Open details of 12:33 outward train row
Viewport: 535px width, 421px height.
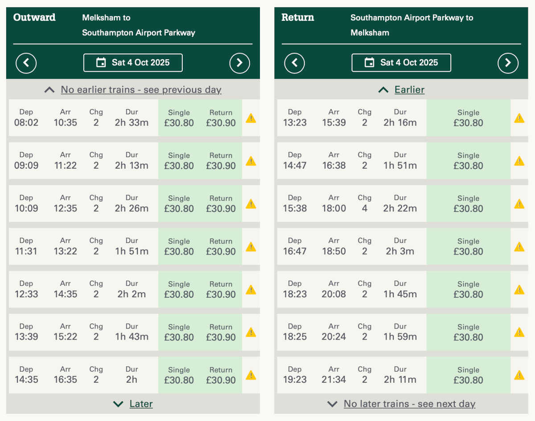pos(83,289)
